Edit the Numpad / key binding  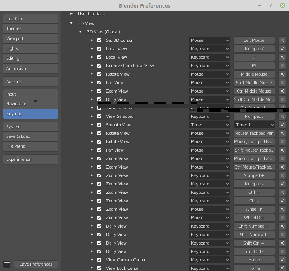coord(254,49)
